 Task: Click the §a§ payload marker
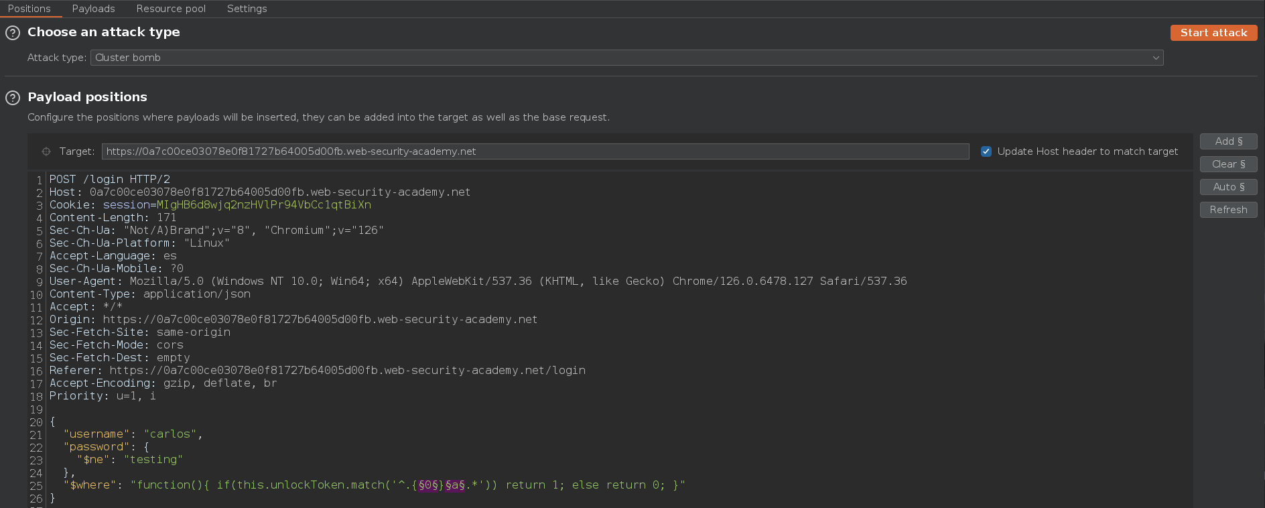coord(455,485)
